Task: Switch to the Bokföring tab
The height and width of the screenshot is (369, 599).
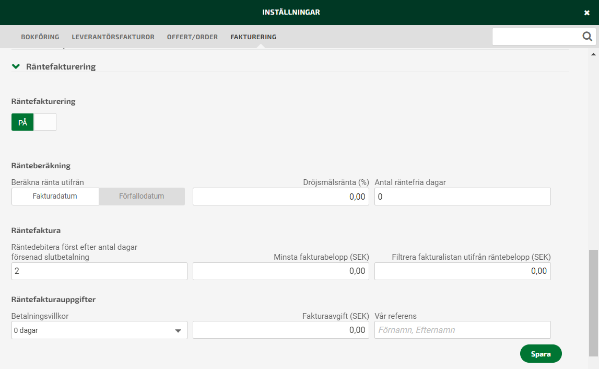Action: (x=40, y=37)
